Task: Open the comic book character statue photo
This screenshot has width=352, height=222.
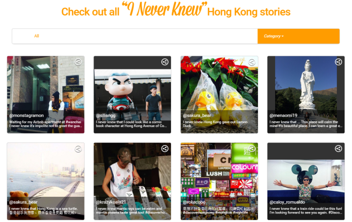Action: tap(132, 94)
